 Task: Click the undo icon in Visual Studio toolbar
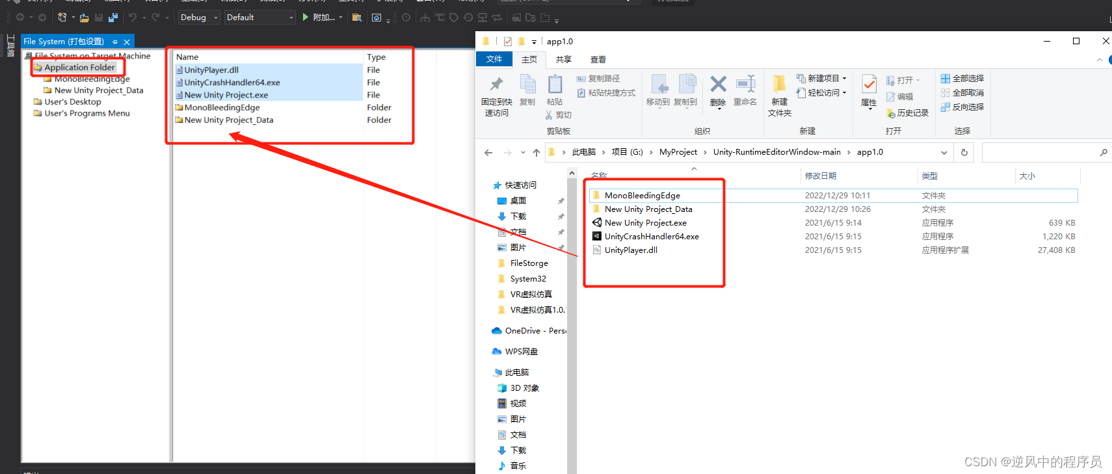click(x=133, y=18)
